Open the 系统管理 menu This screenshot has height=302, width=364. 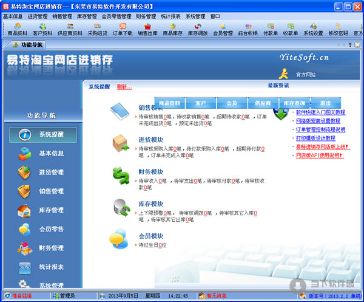point(195,16)
